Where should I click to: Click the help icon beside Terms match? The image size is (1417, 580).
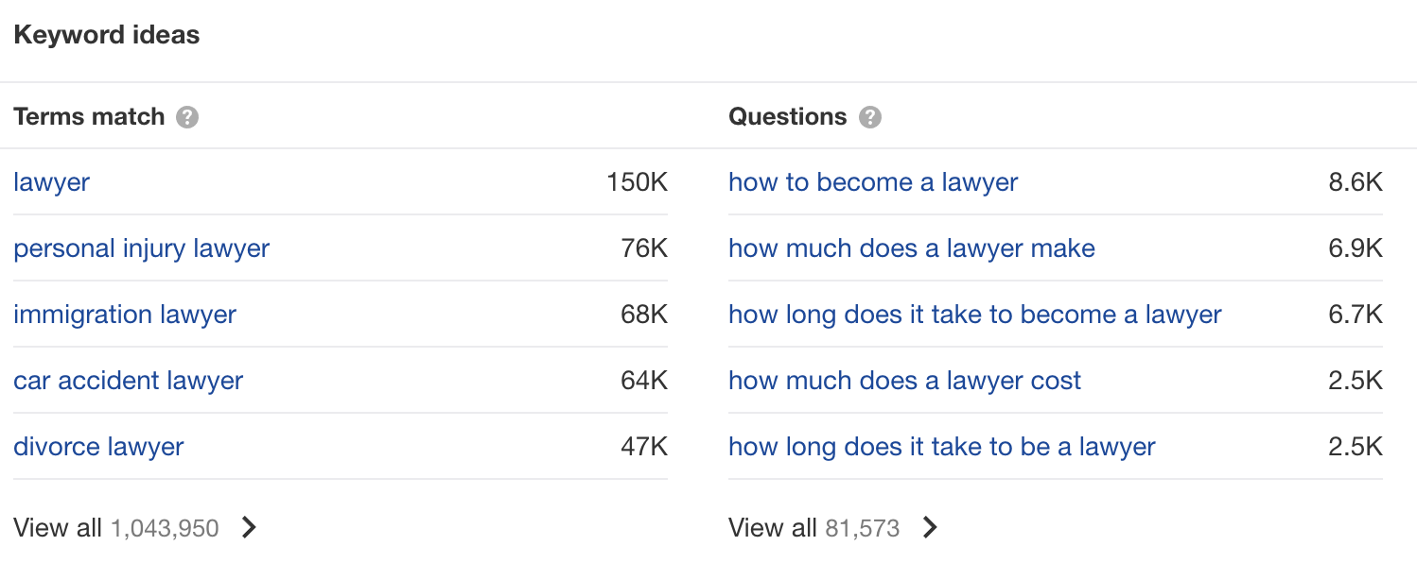[187, 117]
